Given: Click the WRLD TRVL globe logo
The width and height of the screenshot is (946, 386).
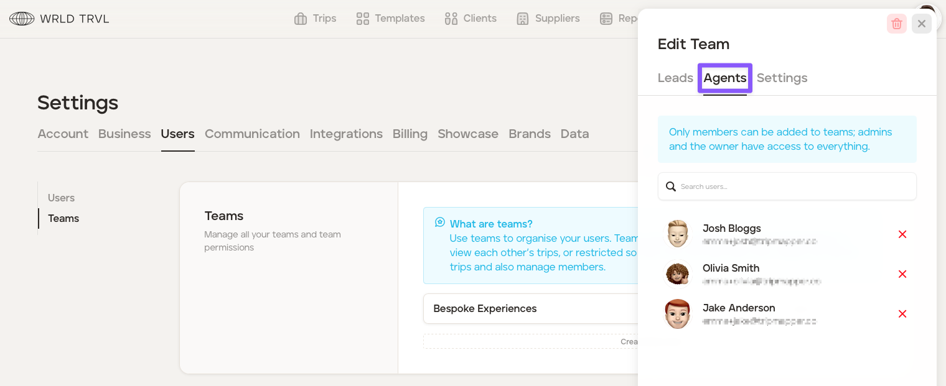Looking at the screenshot, I should (22, 19).
